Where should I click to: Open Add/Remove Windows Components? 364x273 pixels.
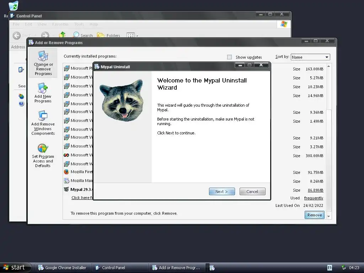pos(43,123)
